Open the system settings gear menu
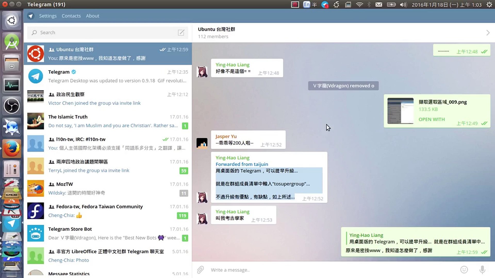495x278 pixels. 489,4
